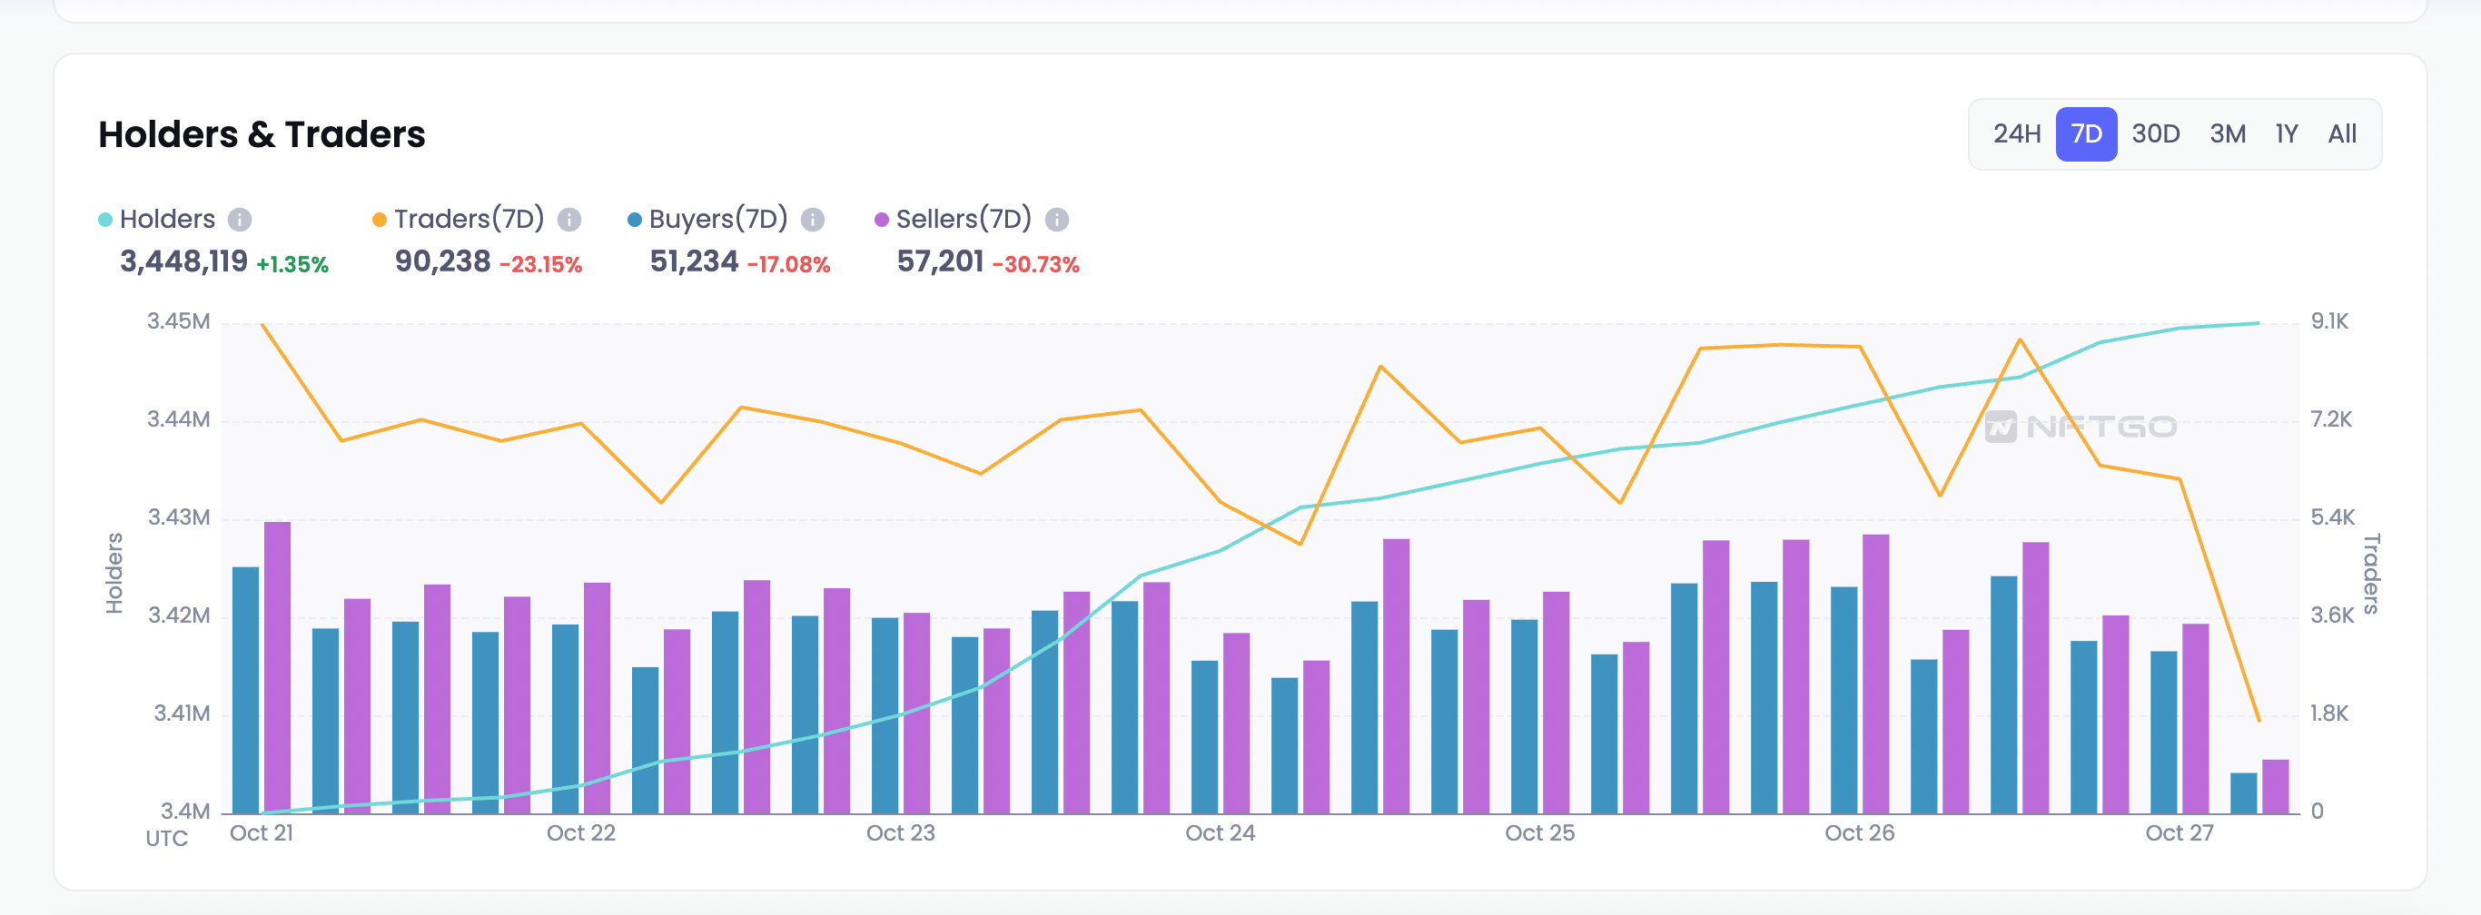2481x915 pixels.
Task: Click the 9.1K right axis label
Action: point(2328,321)
